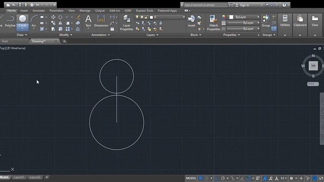Switch to the Express Tools tab

(144, 11)
